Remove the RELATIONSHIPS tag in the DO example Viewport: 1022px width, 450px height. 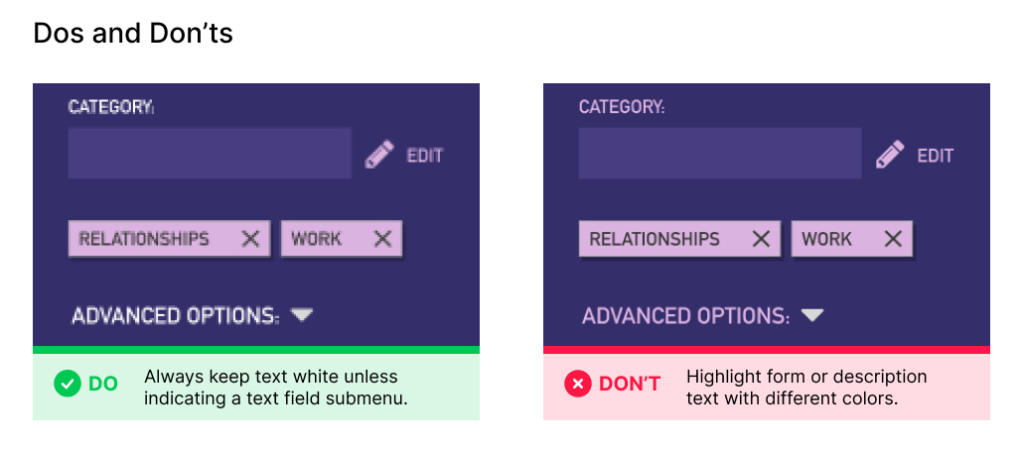click(250, 239)
